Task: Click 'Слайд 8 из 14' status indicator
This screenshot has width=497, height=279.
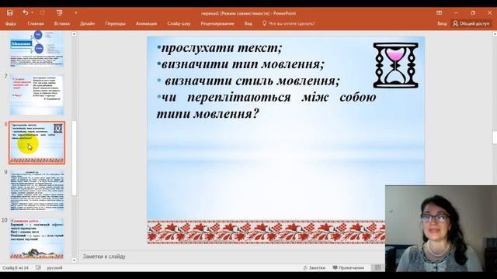Action: [16, 267]
